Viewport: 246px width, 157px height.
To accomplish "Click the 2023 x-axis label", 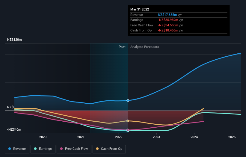I will coord(156,137).
